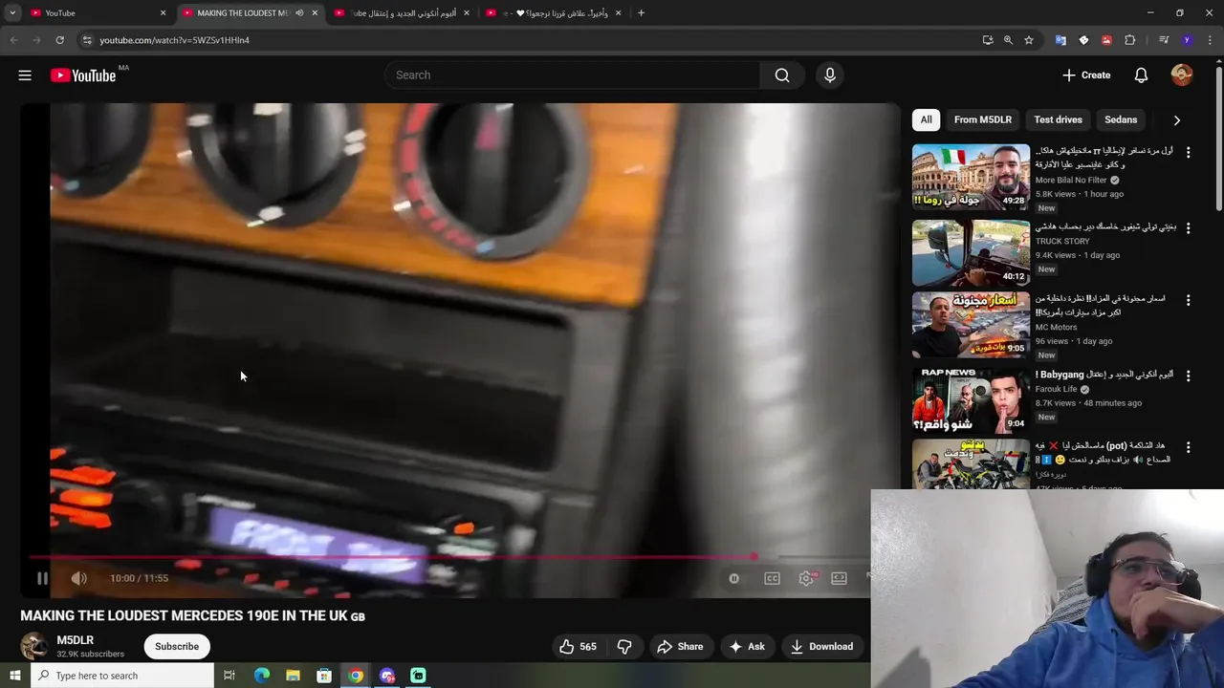Open options menu of the pot motorcycle video

click(x=1189, y=447)
